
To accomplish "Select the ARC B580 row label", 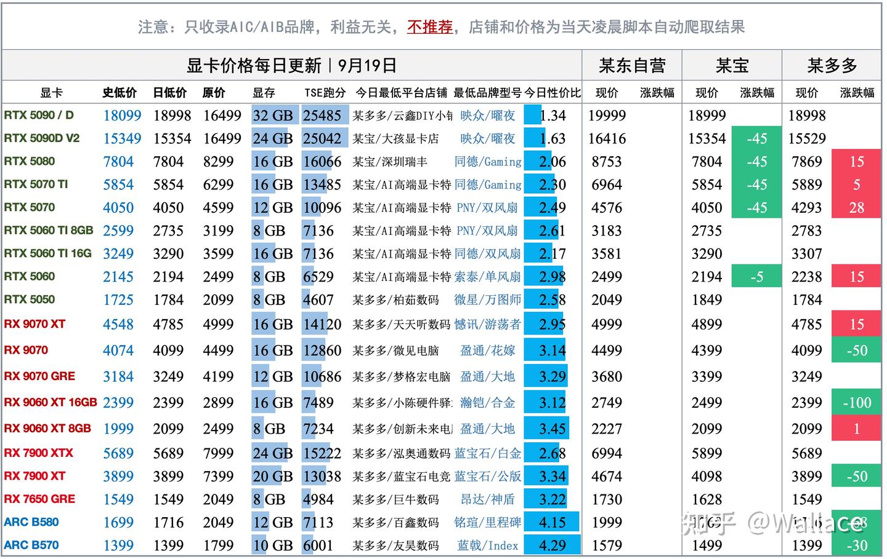I will 31,522.
